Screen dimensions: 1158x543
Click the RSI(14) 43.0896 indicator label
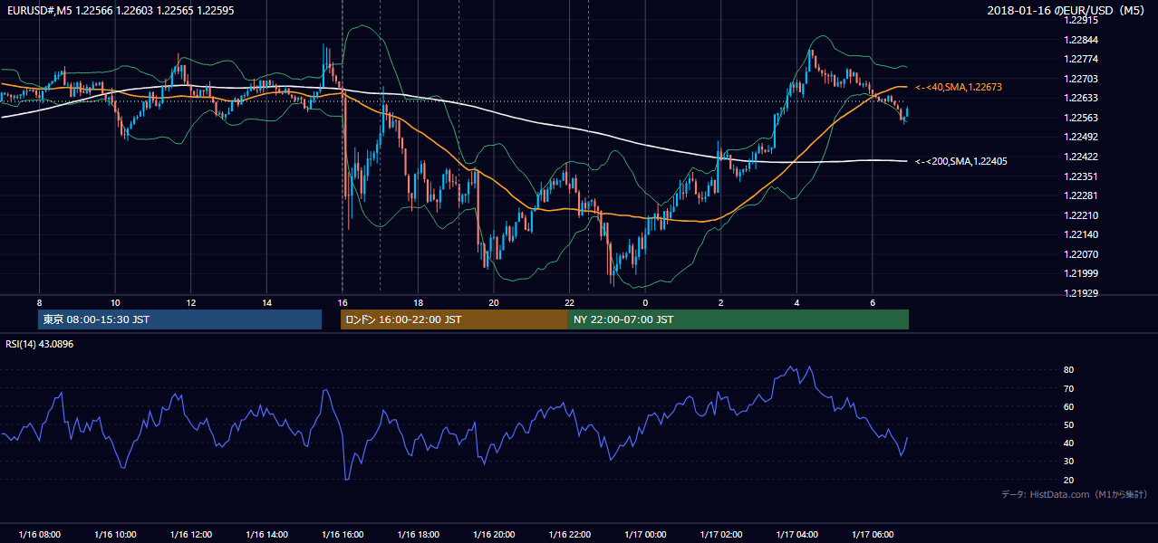(40, 344)
